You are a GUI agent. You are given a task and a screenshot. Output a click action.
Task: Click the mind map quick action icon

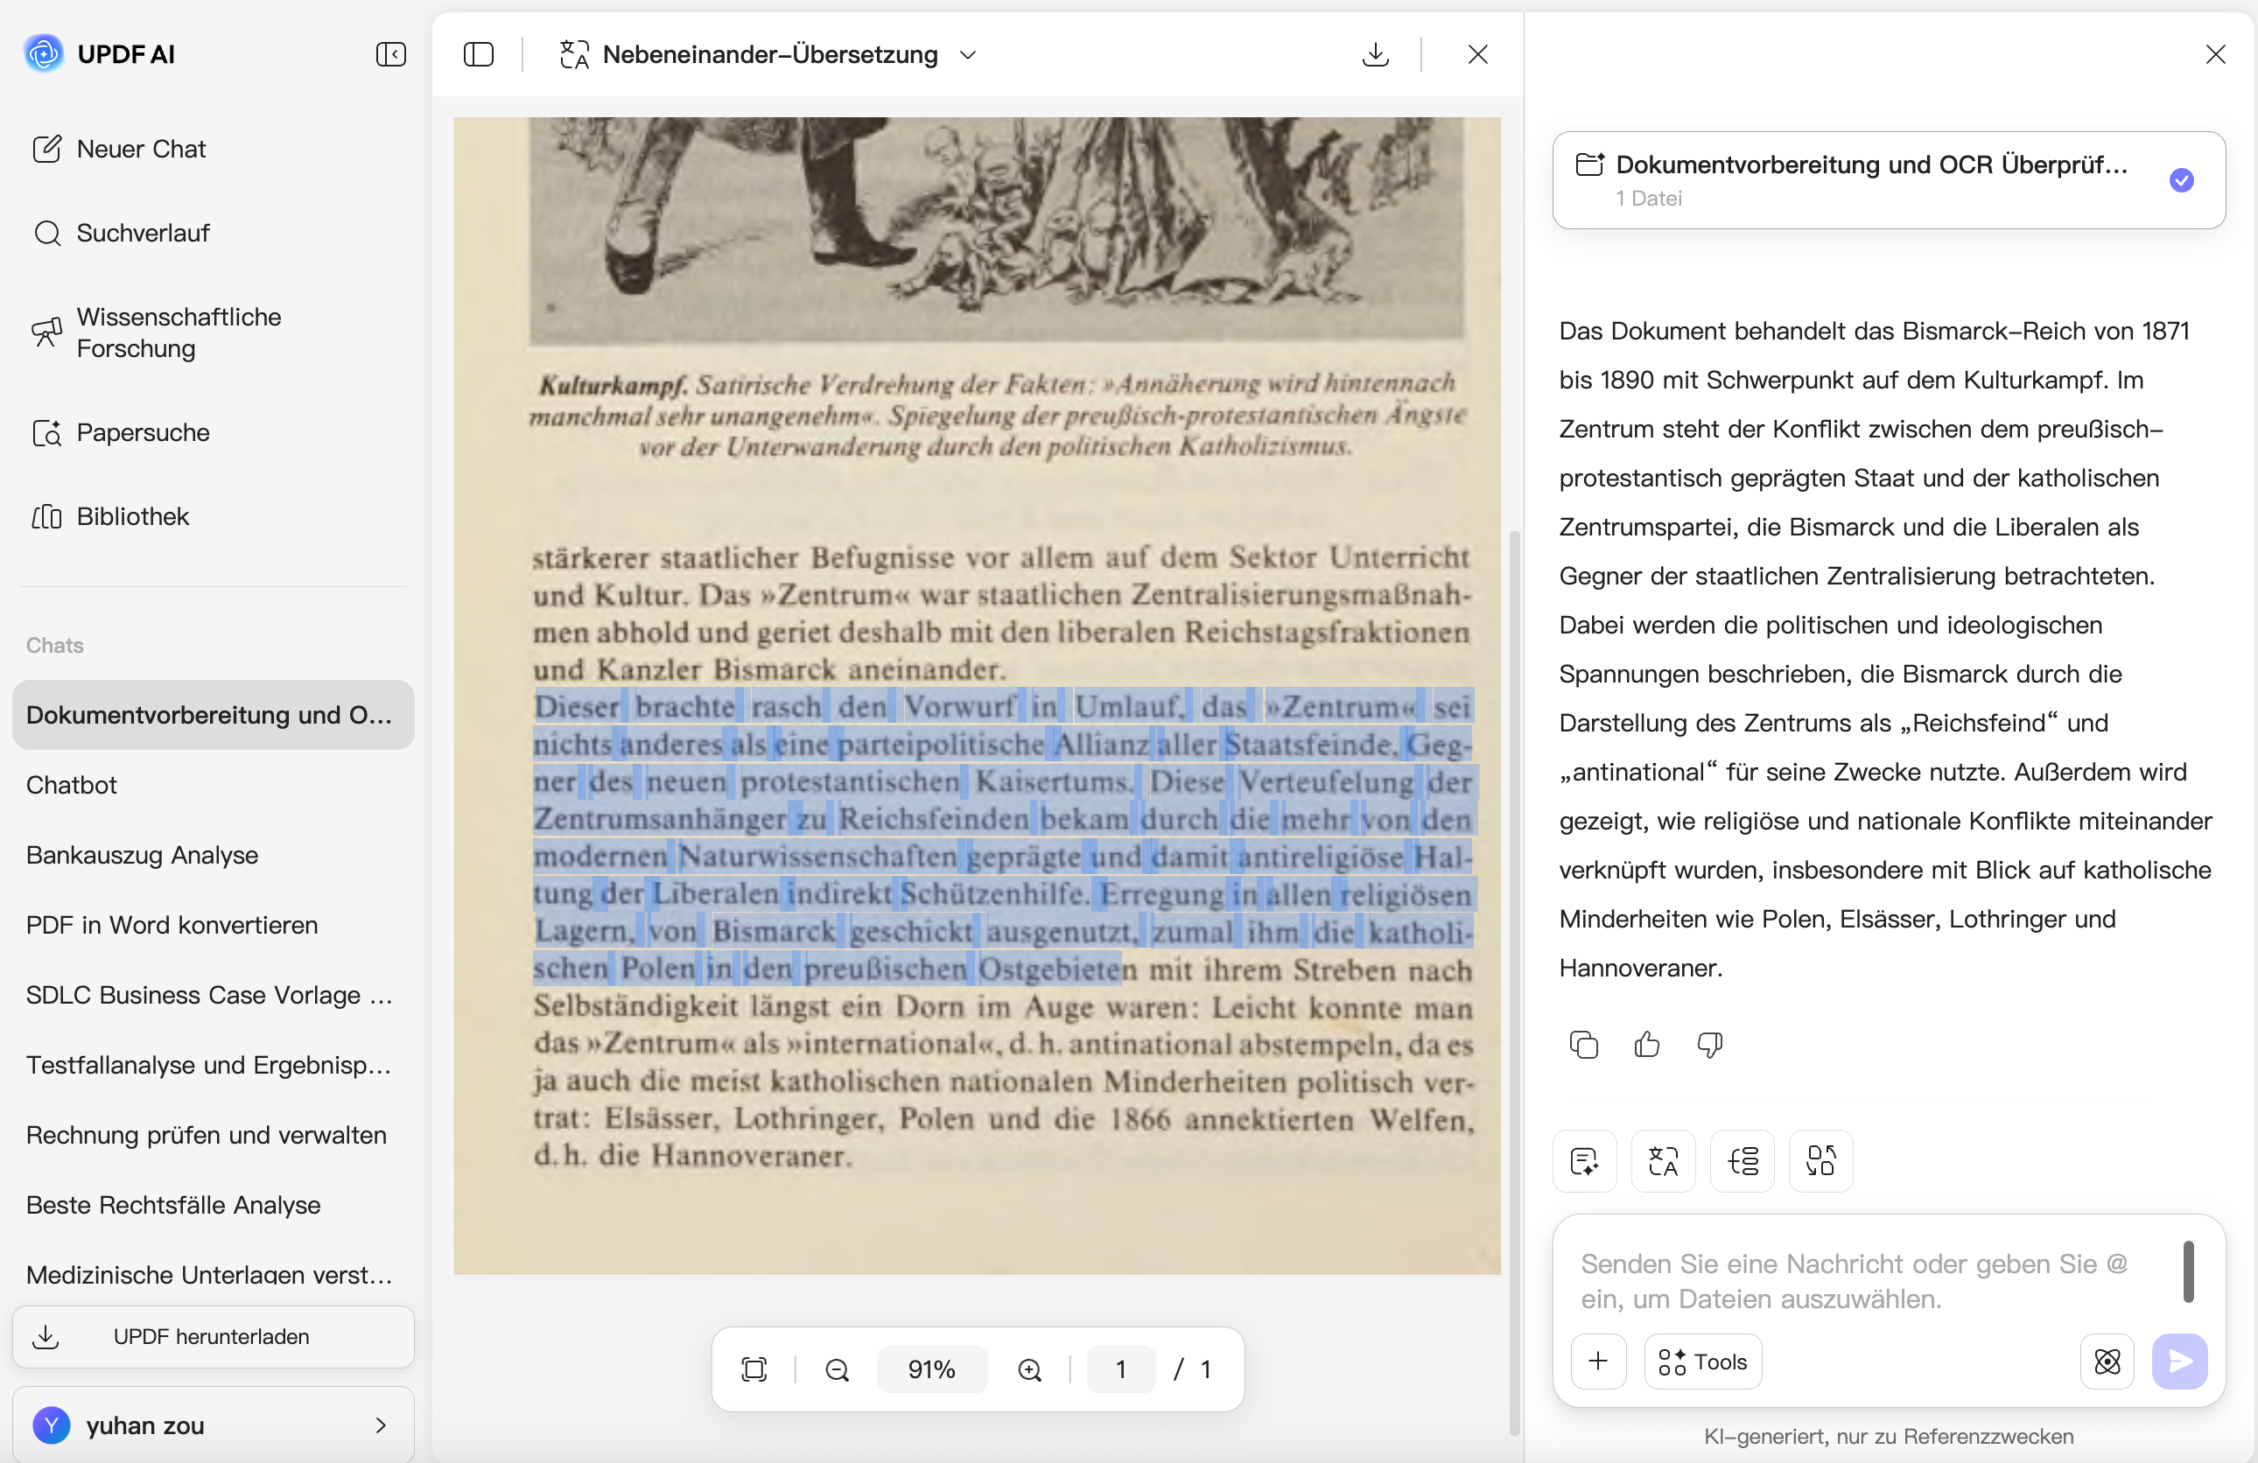coord(1742,1160)
